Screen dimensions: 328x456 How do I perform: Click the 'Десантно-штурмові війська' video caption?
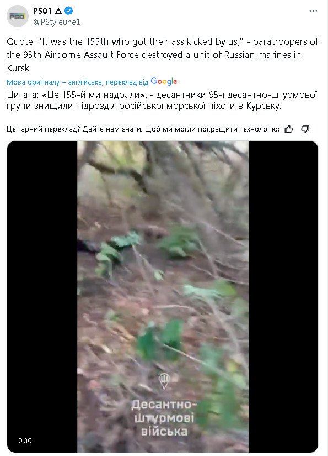click(164, 418)
